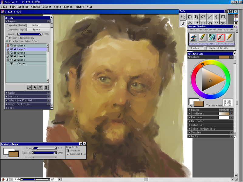Open the Dynamic Plugins plug icon in Layers
Screen dimensions: 243x182
tap(35, 87)
